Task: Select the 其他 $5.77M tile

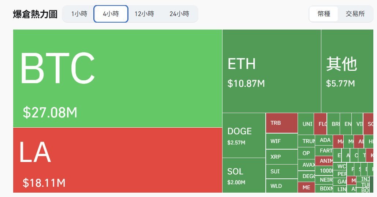Action: pyautogui.click(x=347, y=71)
